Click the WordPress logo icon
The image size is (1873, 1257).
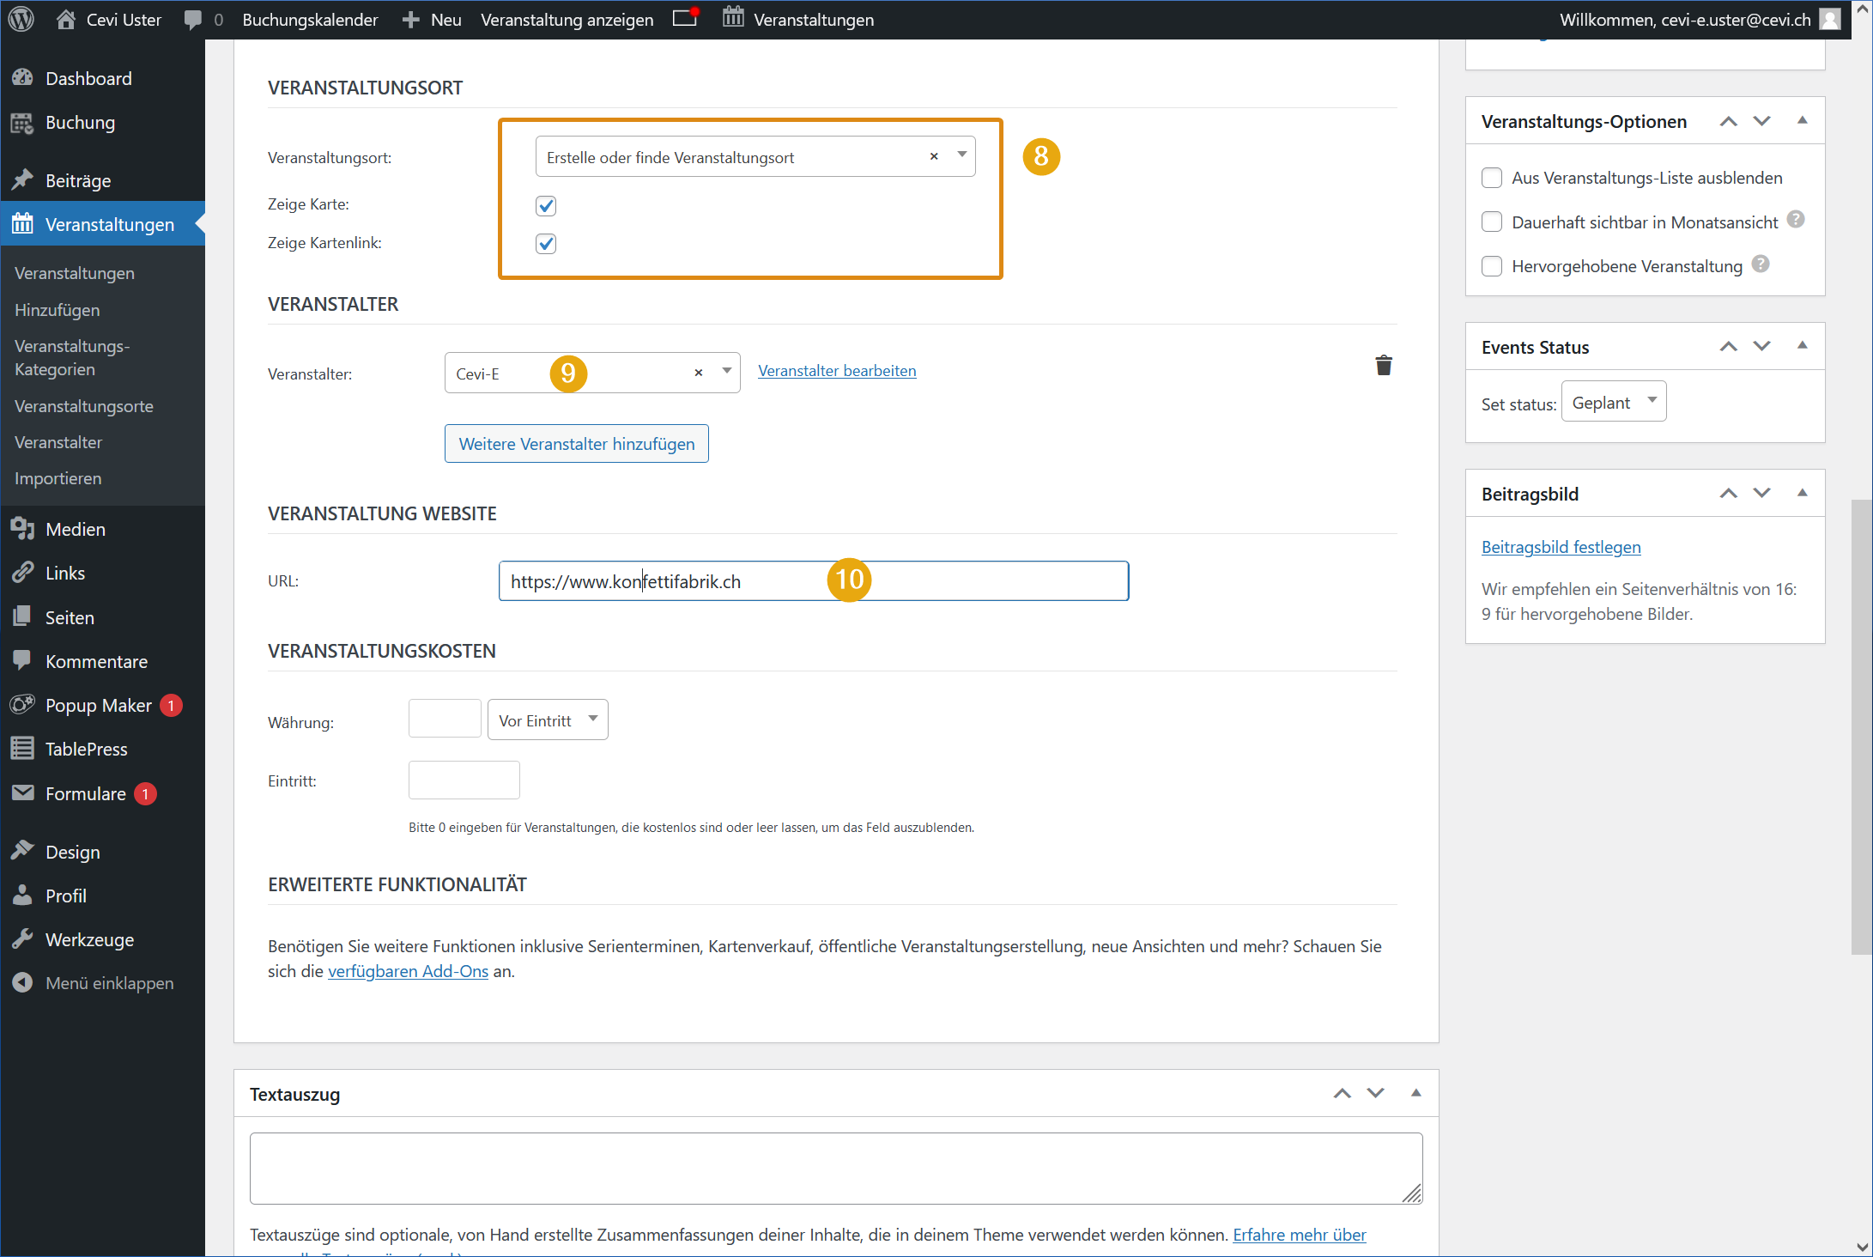[x=21, y=19]
